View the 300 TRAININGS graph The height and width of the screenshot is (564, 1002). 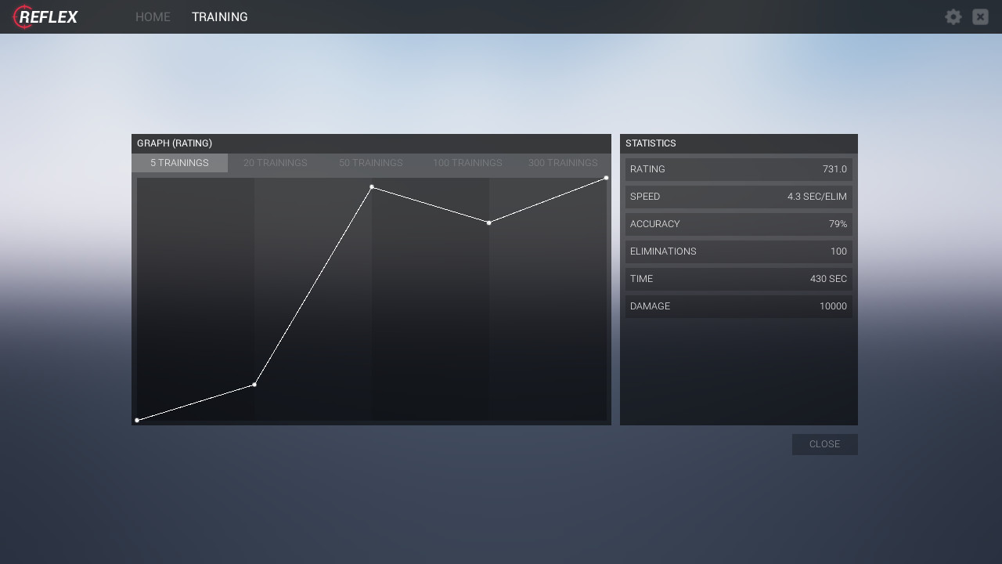pos(563,163)
